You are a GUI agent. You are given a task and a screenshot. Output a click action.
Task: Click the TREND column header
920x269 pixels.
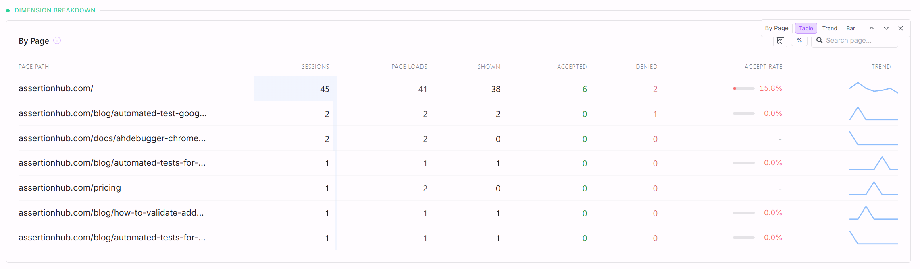point(881,67)
